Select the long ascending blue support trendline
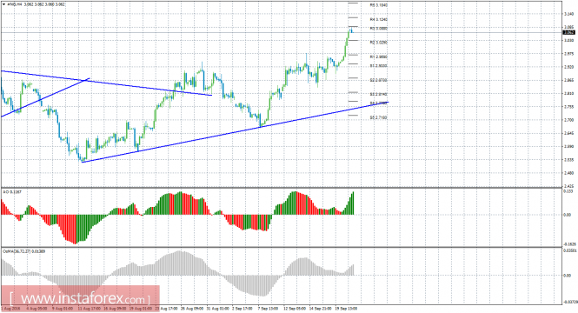578x313 pixels. (236, 132)
